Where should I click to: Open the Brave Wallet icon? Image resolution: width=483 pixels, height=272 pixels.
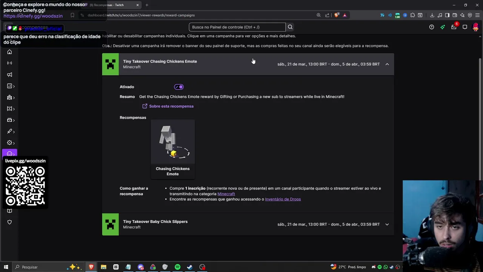coord(455,15)
